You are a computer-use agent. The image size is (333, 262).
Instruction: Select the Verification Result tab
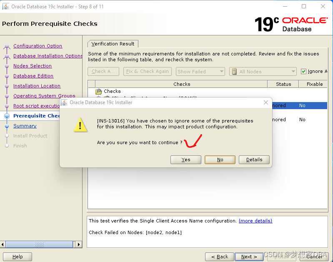click(x=113, y=44)
